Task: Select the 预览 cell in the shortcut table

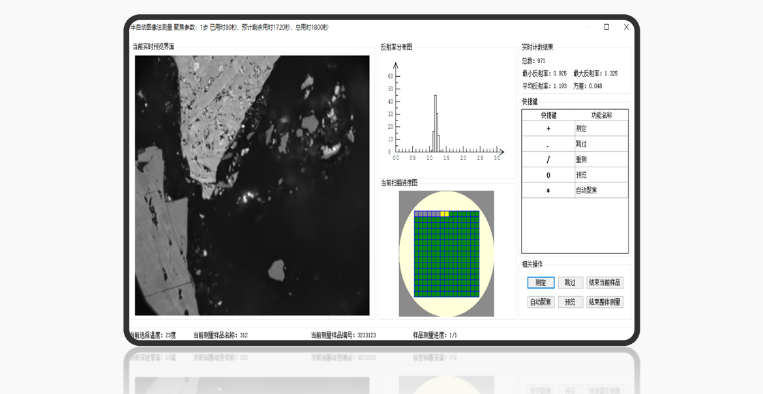Action: coord(601,175)
